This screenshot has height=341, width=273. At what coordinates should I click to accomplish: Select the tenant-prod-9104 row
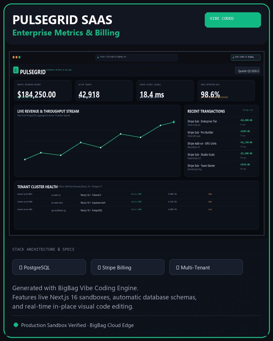pos(136,202)
